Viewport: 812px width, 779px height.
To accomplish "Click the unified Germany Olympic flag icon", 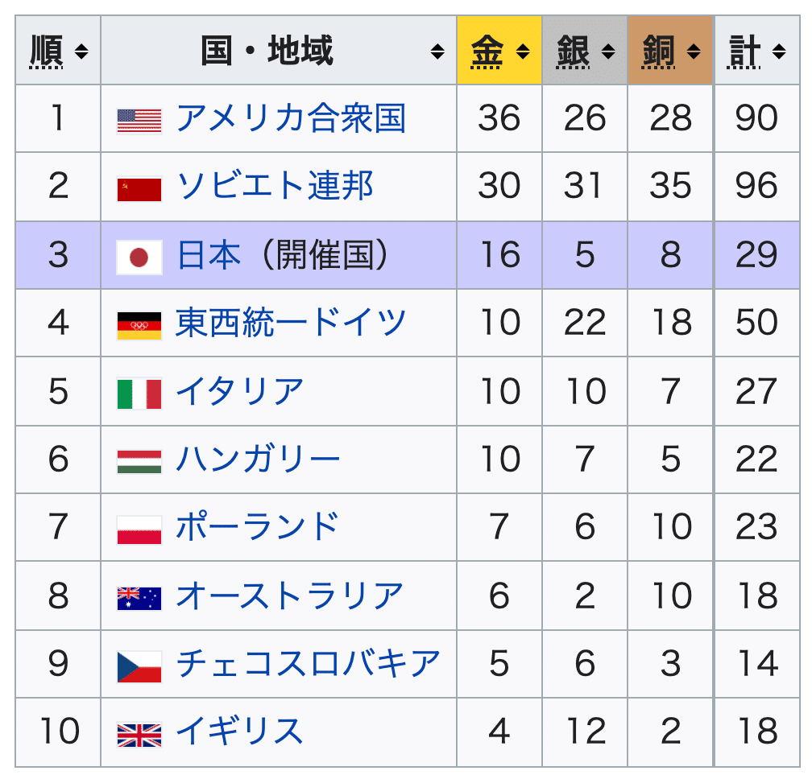I will click(139, 322).
